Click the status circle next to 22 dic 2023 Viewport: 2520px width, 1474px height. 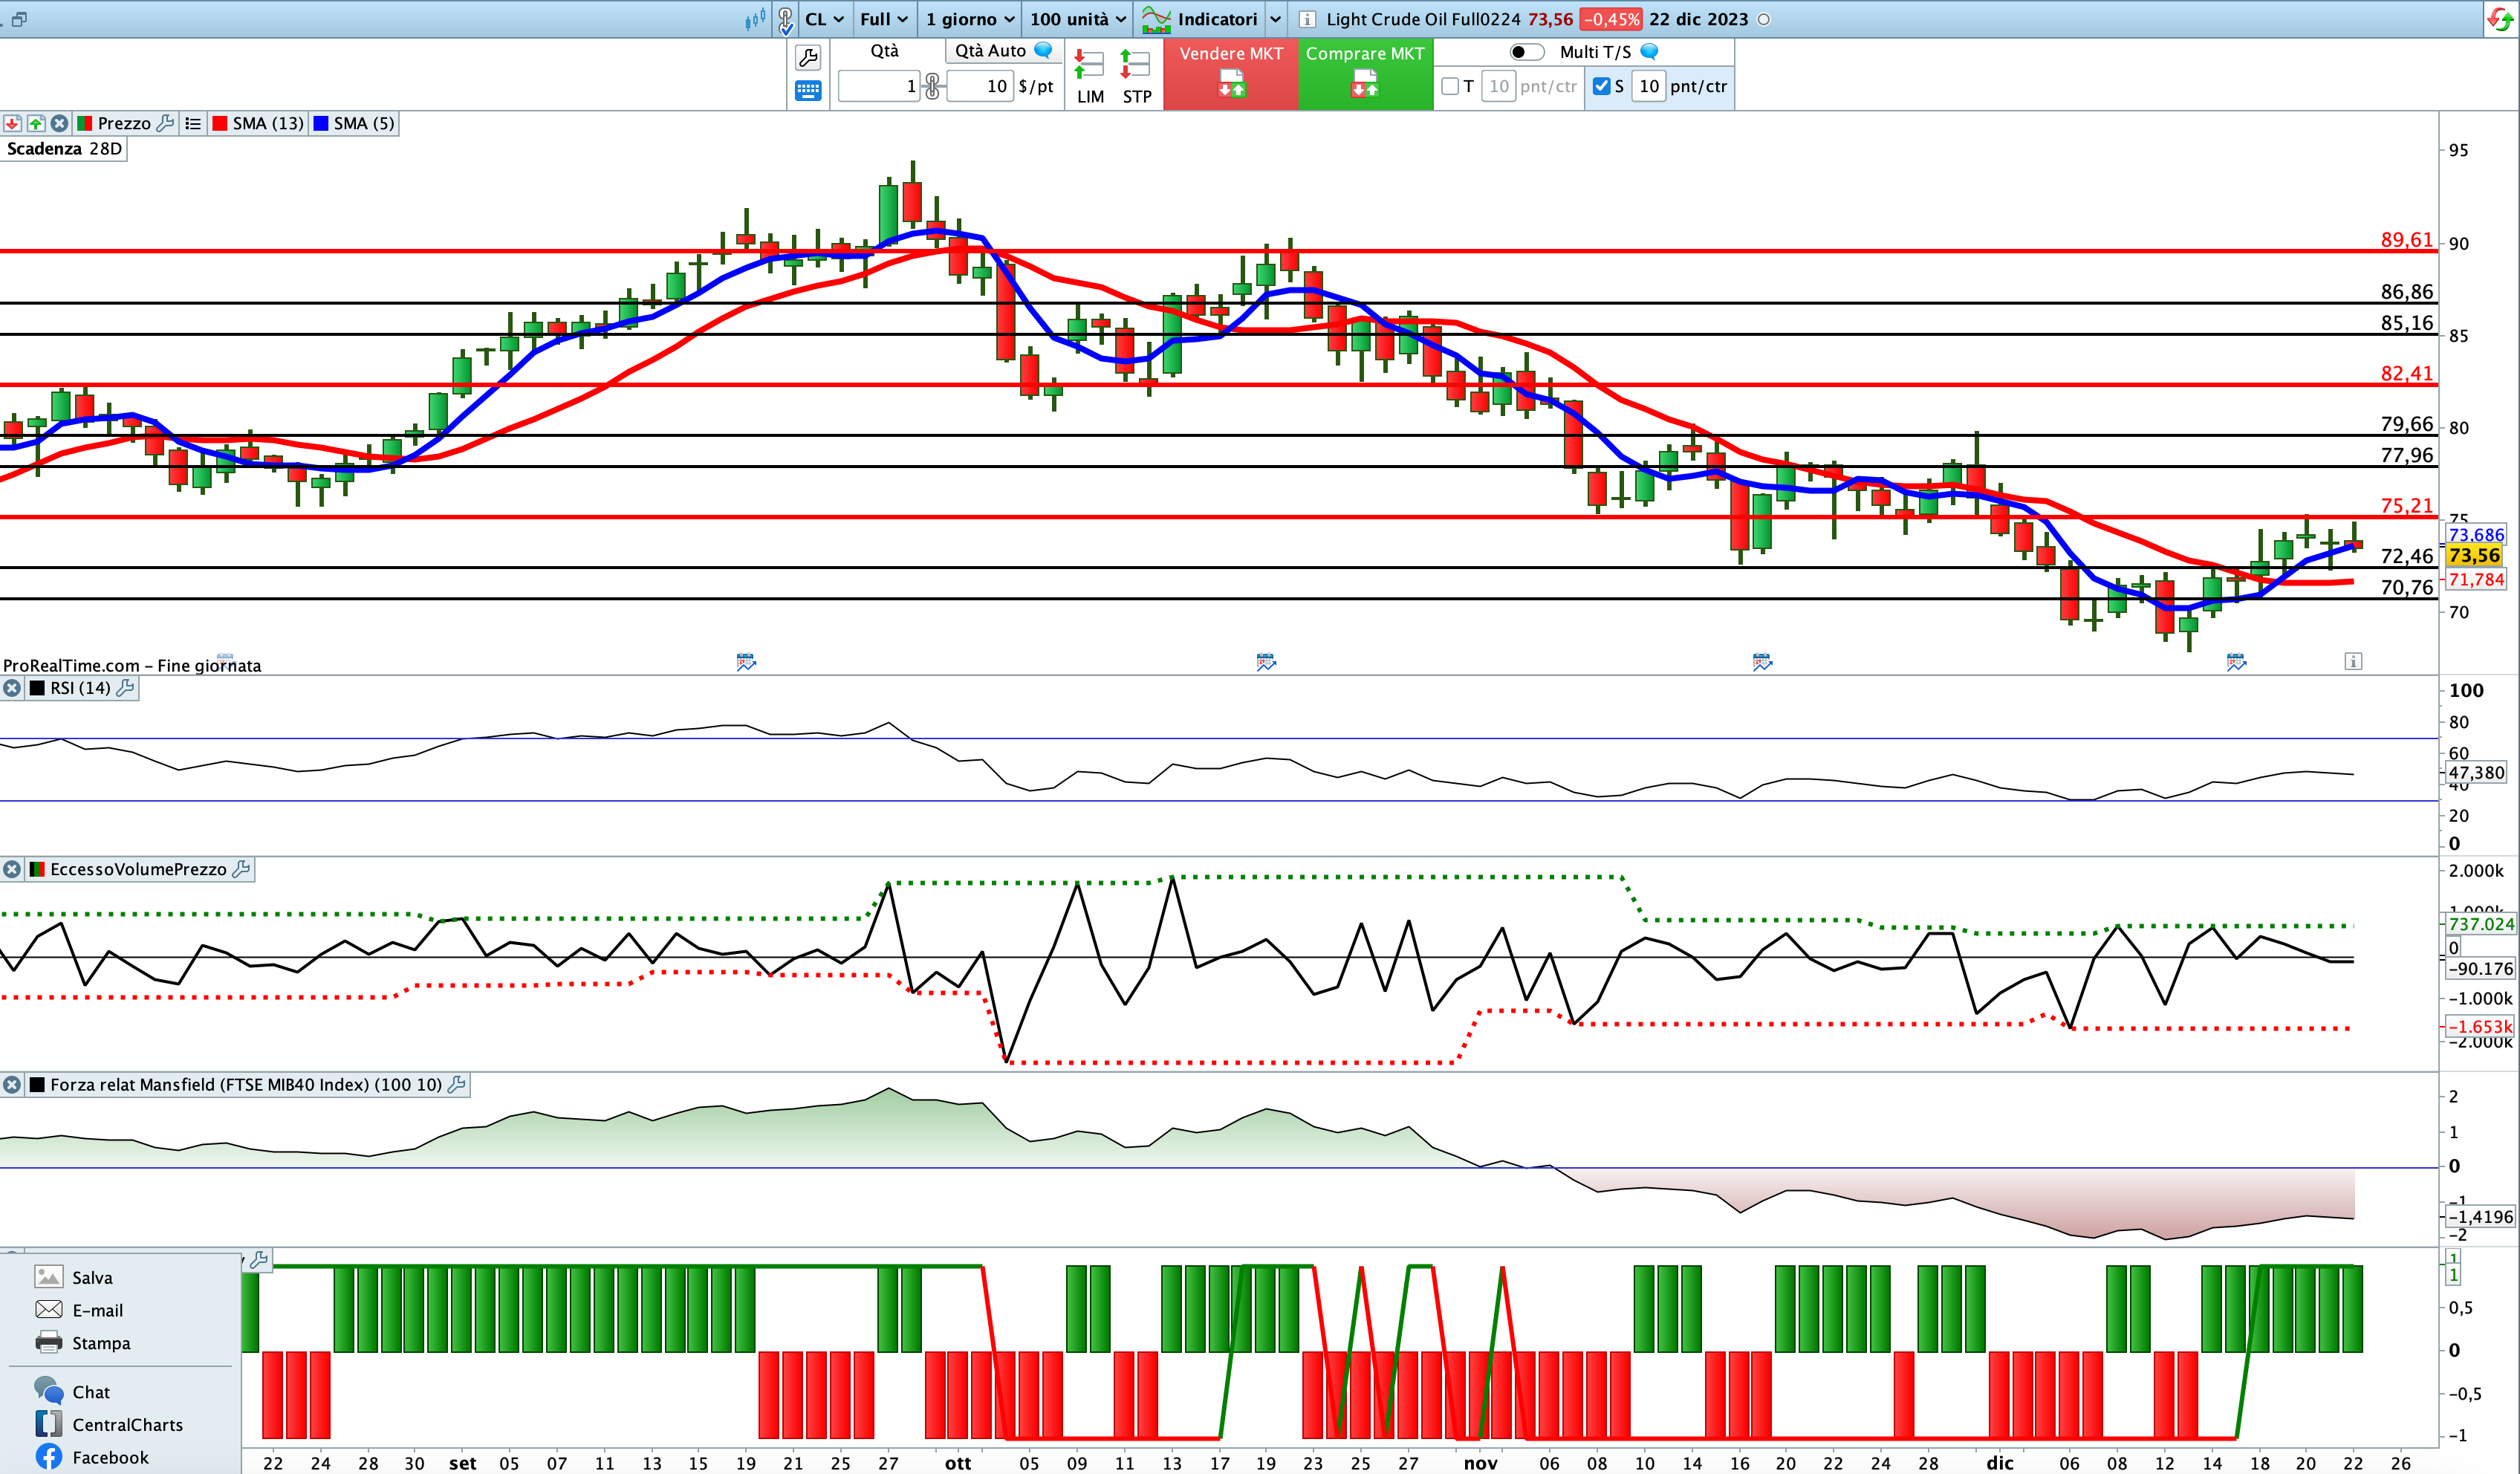[1764, 19]
